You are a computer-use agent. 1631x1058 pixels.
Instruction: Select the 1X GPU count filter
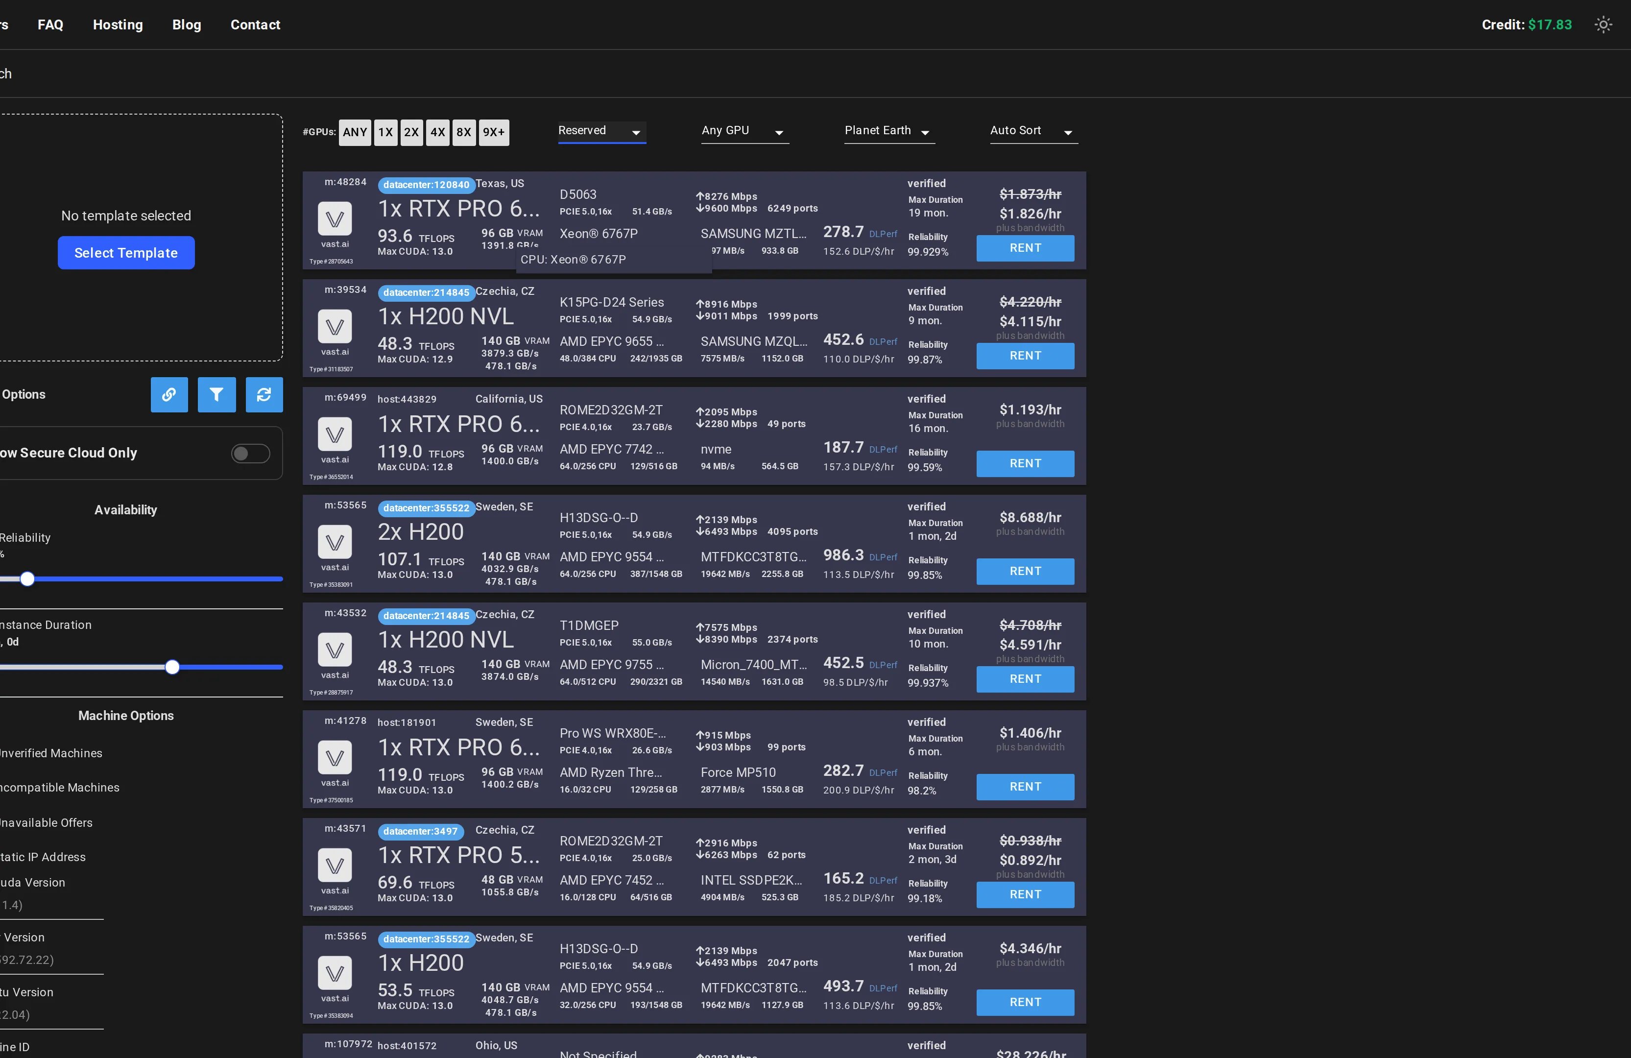(386, 132)
